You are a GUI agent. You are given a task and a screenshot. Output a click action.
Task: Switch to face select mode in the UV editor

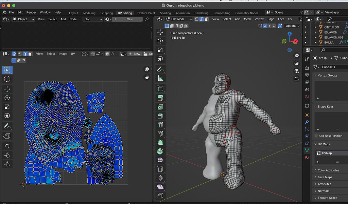point(30,54)
